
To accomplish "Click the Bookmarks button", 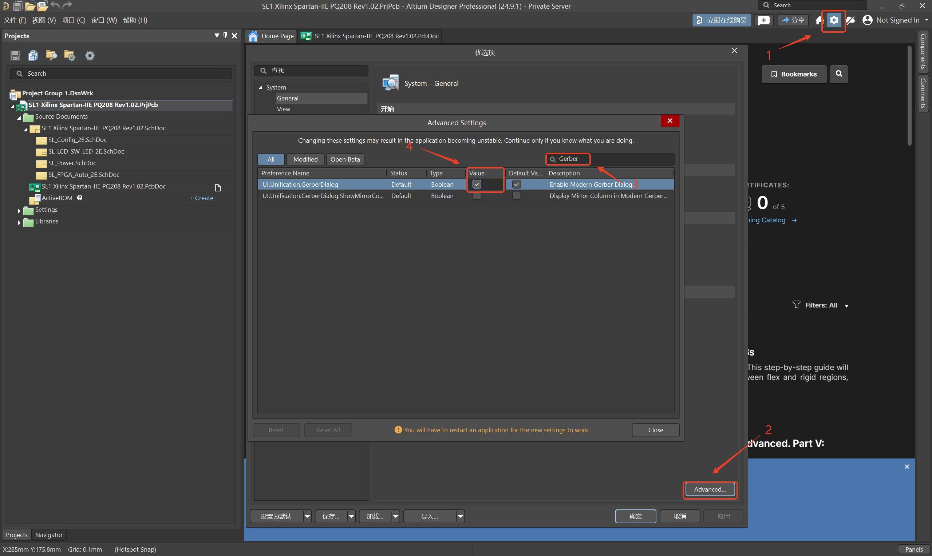I will coord(794,74).
